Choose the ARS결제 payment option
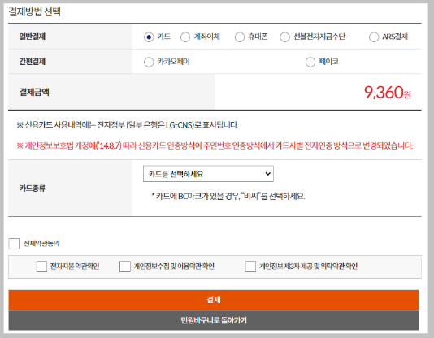This screenshot has width=434, height=338. 374,37
